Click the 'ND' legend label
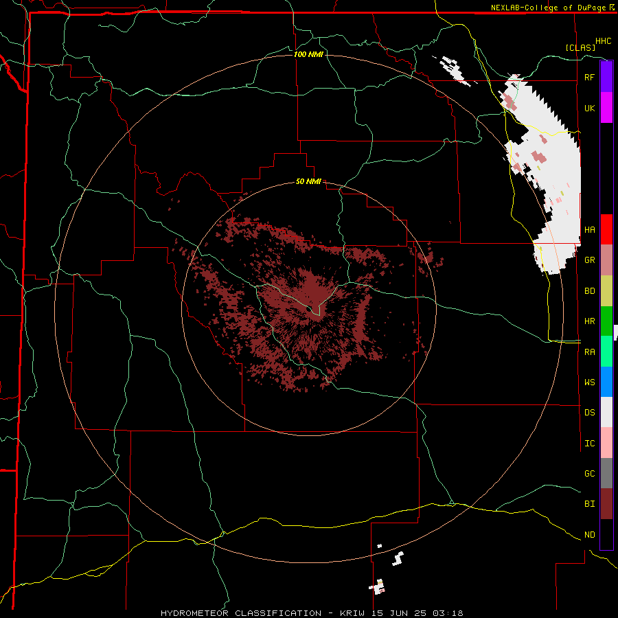The height and width of the screenshot is (618, 618). click(589, 535)
